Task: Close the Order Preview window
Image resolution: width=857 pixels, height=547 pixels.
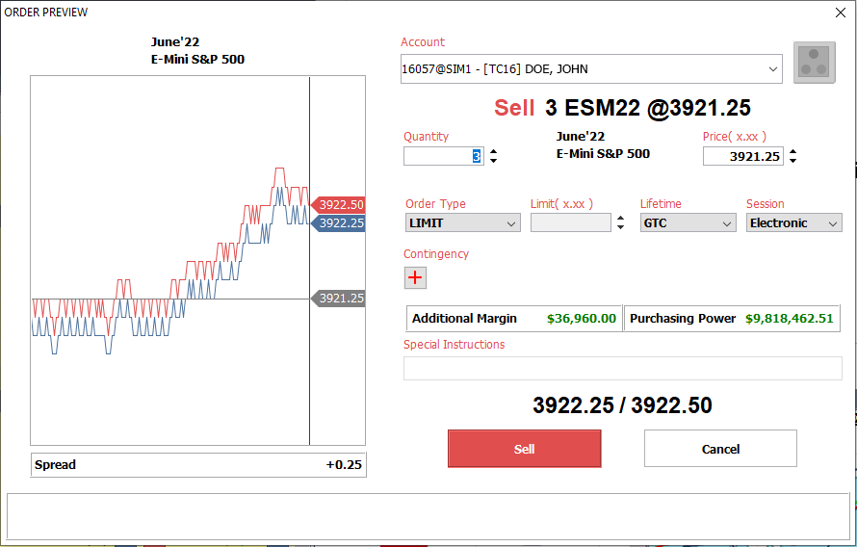Action: tap(841, 13)
